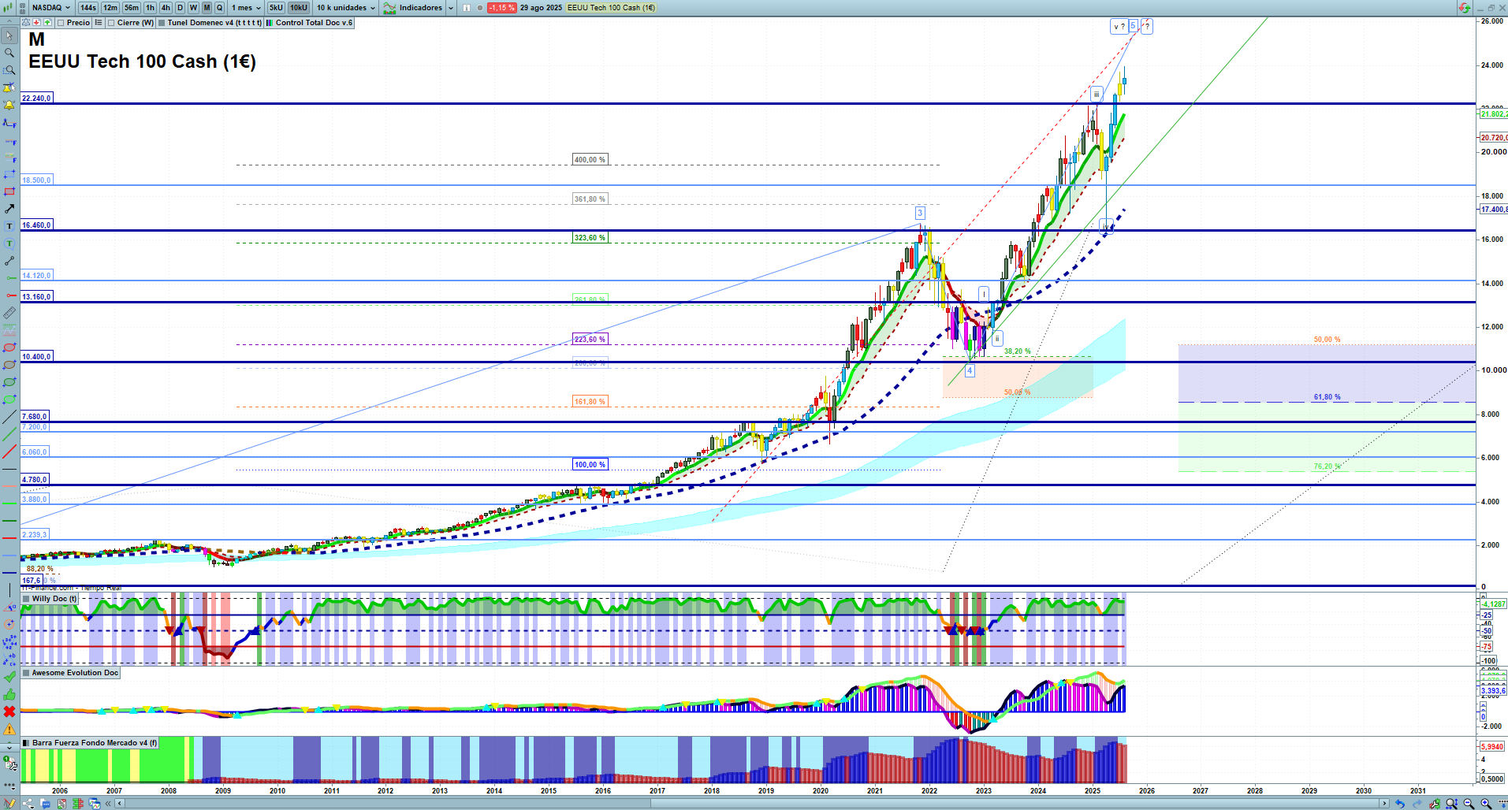
Task: Toggle the grey record dot indicator
Action: click(480, 8)
